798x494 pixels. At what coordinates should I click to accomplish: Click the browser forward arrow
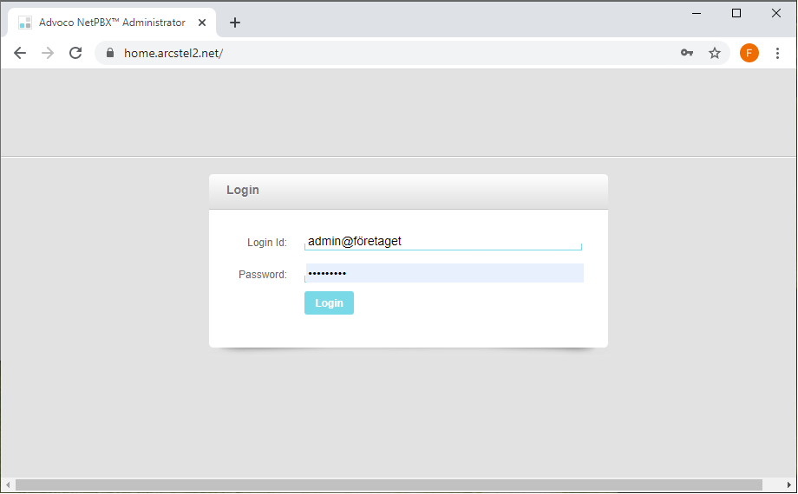(x=48, y=53)
